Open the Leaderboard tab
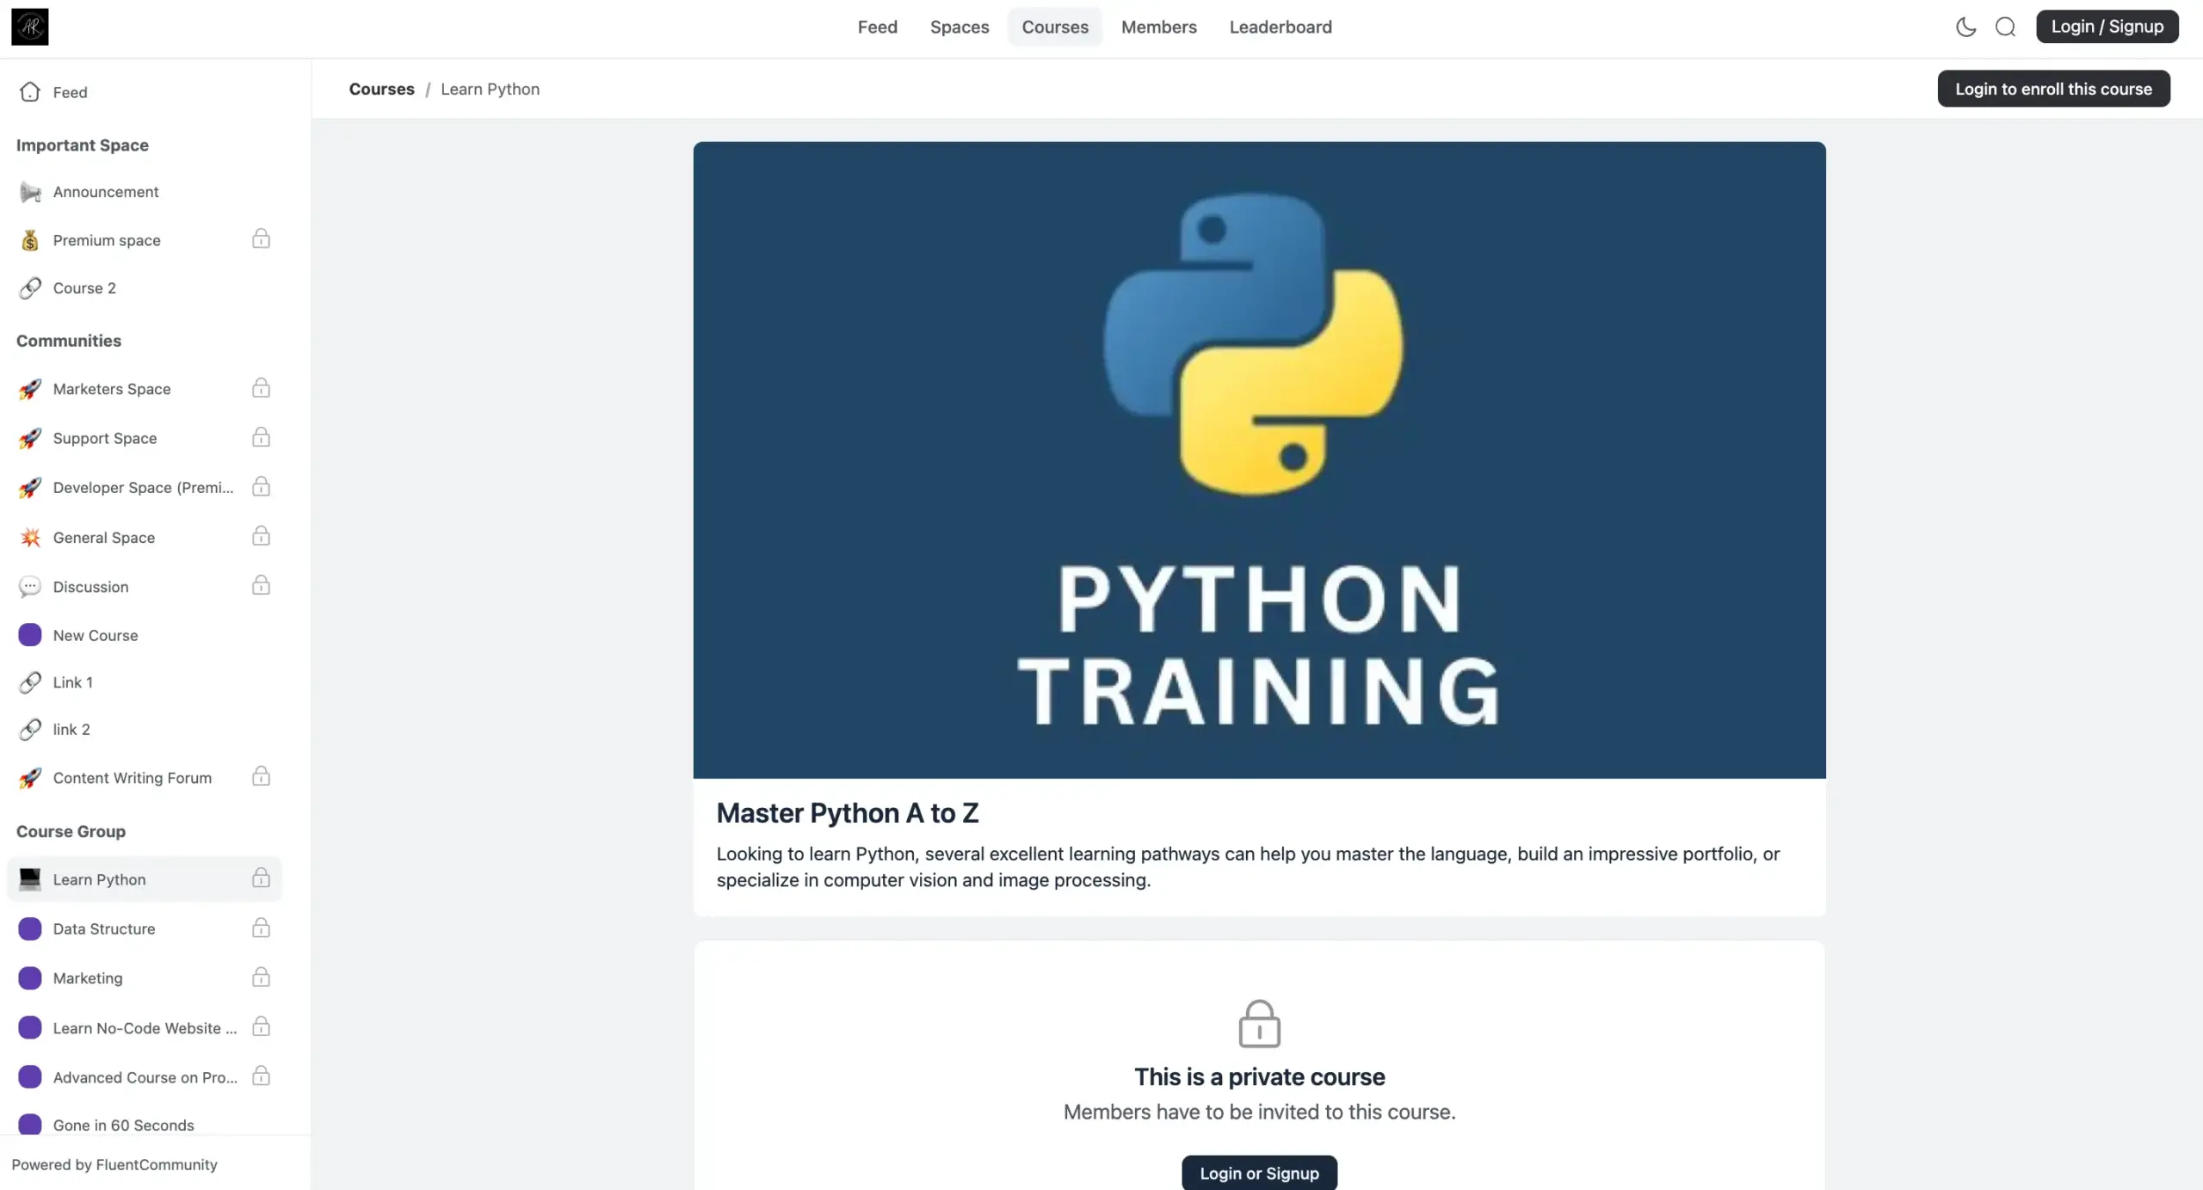This screenshot has width=2203, height=1190. (x=1280, y=27)
